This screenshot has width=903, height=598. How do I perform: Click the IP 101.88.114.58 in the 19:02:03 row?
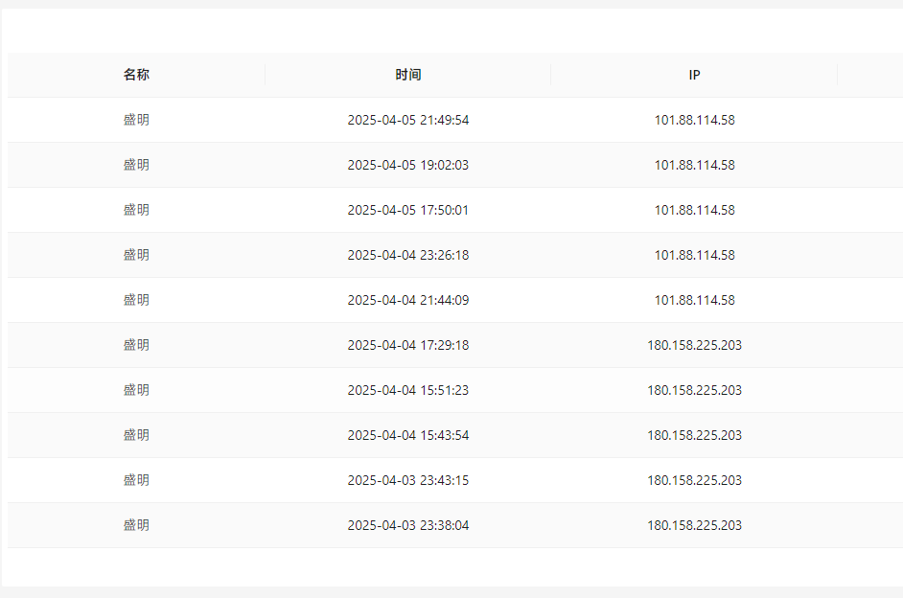click(694, 165)
